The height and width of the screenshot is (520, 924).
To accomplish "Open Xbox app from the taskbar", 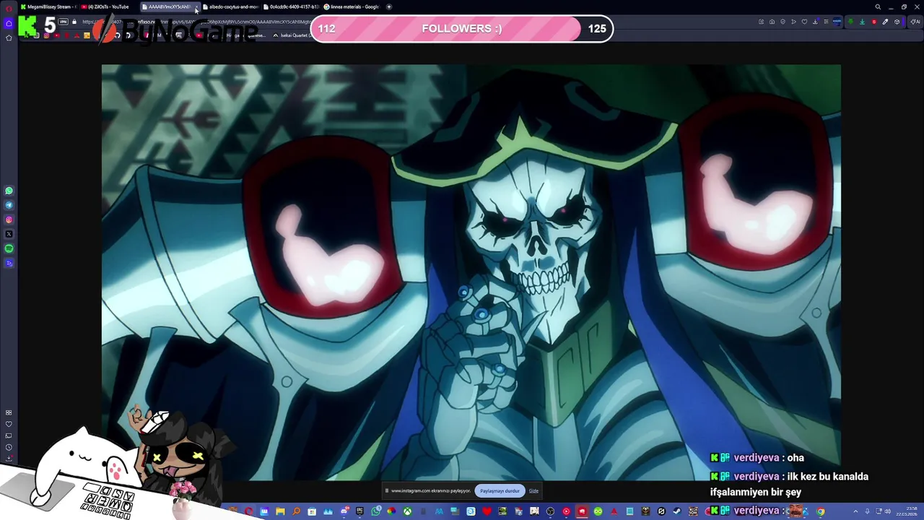I will (x=407, y=511).
